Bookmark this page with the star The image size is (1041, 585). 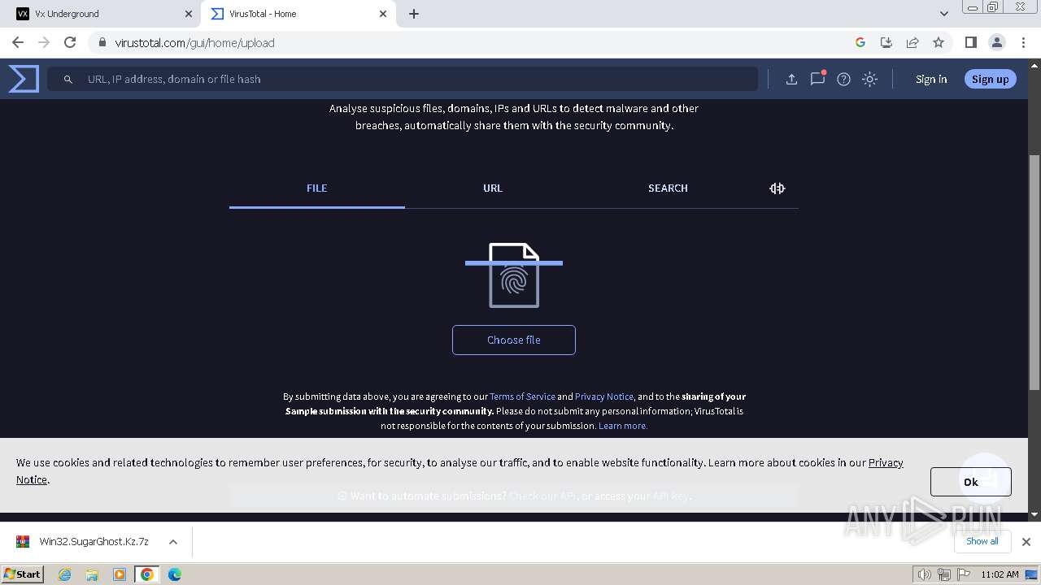tap(939, 42)
